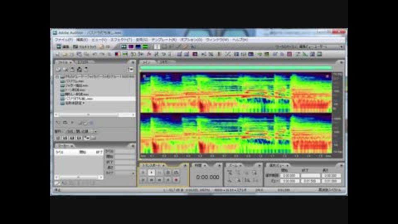Click the Undo arrow icon
Viewport: 398px width, 224px height.
click(x=95, y=54)
